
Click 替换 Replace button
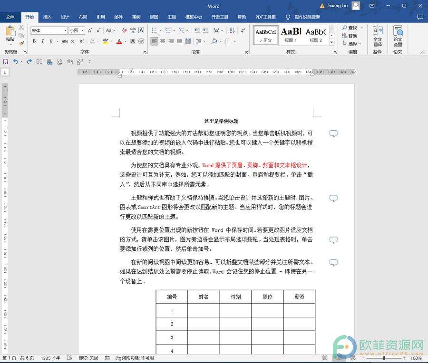tap(350, 36)
